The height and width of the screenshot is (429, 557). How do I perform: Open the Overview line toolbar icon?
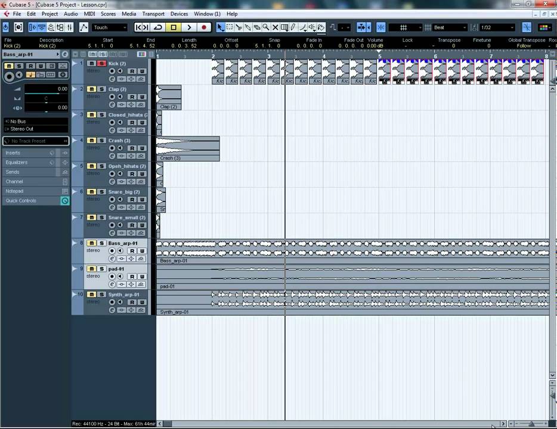click(x=51, y=27)
